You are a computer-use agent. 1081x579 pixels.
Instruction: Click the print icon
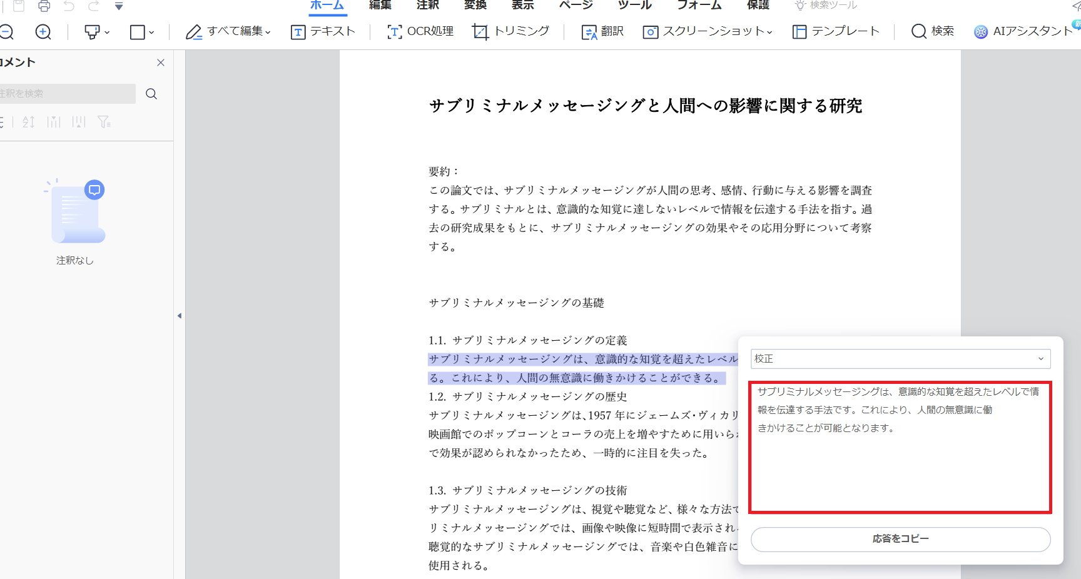44,6
